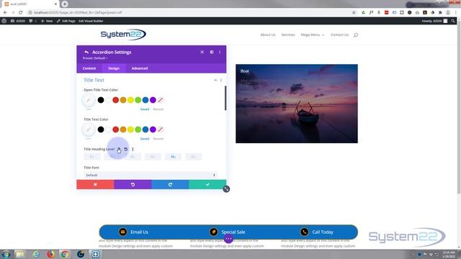Set Title Heading Level to H4

153,157
